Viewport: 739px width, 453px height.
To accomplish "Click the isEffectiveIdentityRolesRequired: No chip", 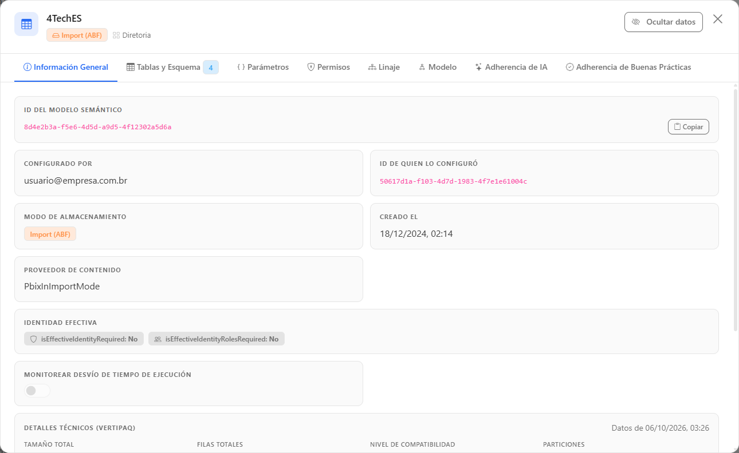I will tap(217, 339).
